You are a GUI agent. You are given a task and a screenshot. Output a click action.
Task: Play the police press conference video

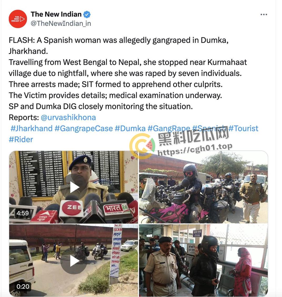74,187
